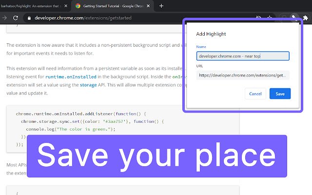View site info via the lock icon
This screenshot has width=312, height=195.
pos(29,18)
